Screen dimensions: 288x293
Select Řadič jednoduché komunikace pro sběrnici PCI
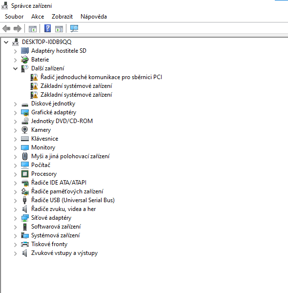click(x=101, y=77)
